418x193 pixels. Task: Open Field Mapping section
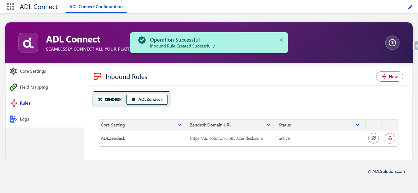tap(45, 87)
